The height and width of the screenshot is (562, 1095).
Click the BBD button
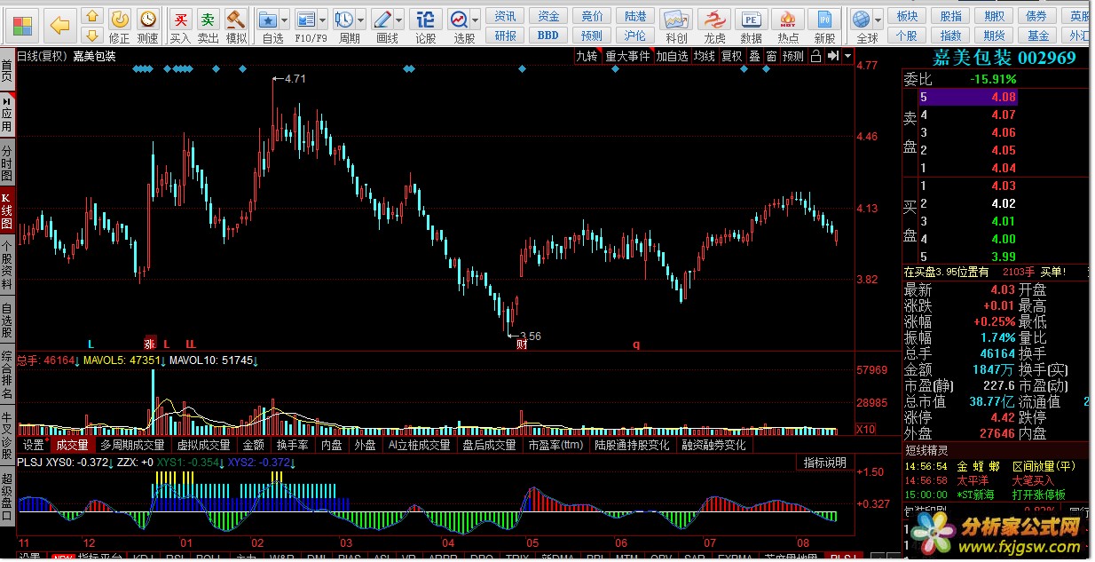pyautogui.click(x=548, y=36)
